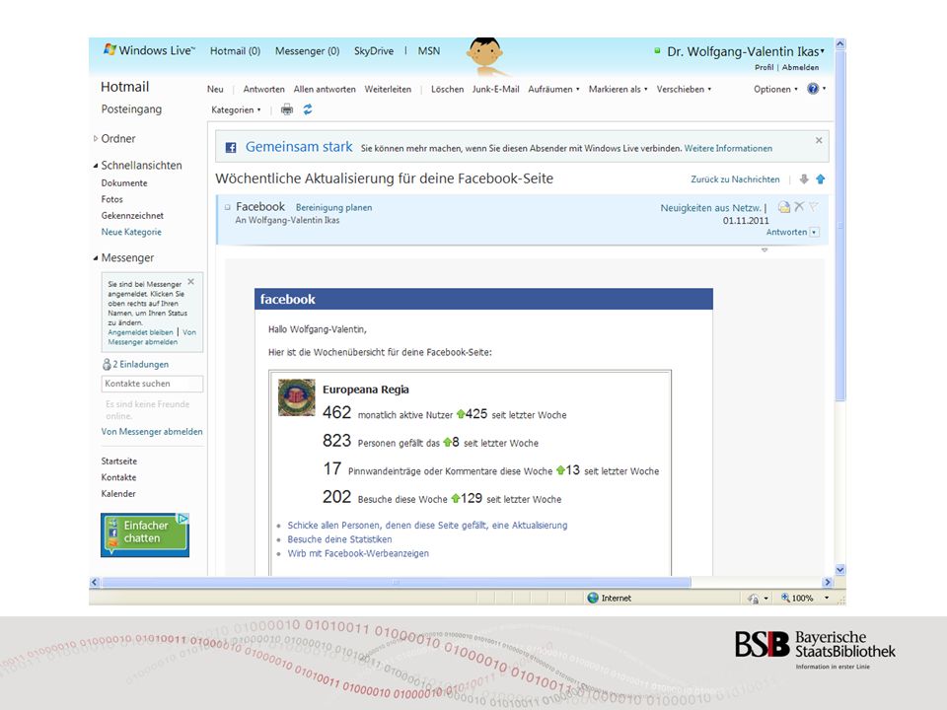Screen dimensions: 947x710
Task: Open the Posteingang inbox
Action: (131, 108)
